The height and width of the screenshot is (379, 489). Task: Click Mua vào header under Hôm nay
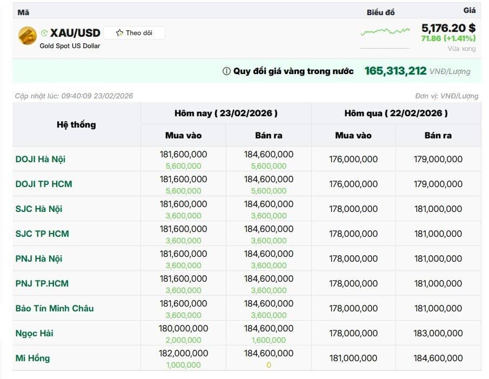click(183, 135)
